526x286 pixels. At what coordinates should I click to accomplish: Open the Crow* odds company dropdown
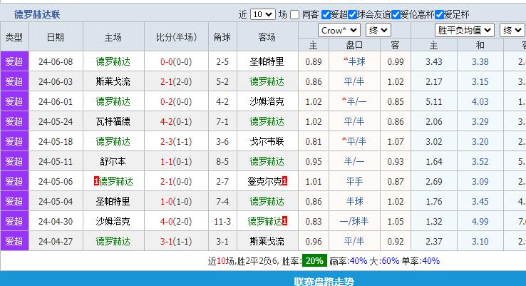[339, 30]
